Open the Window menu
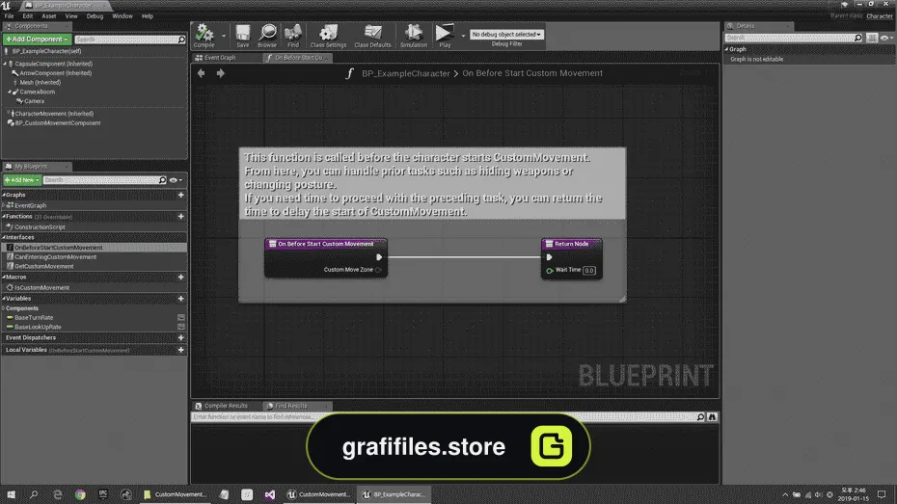 coord(122,16)
